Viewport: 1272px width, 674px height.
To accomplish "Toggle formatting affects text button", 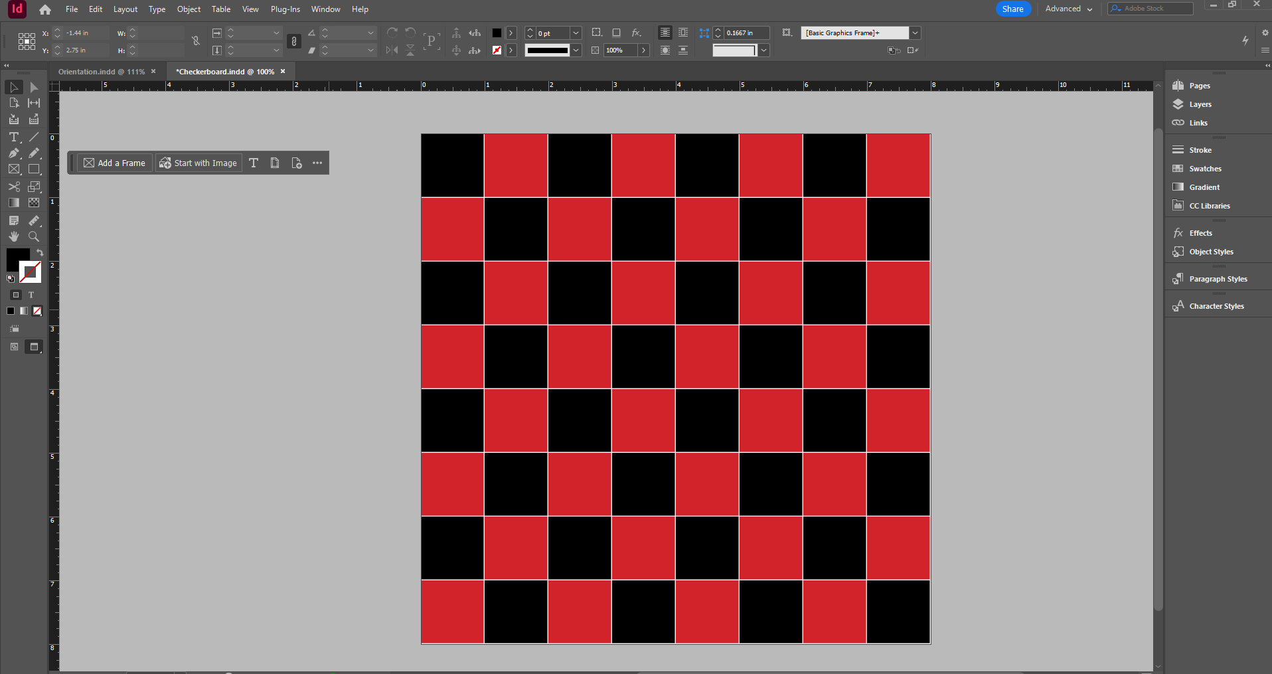I will click(x=31, y=295).
